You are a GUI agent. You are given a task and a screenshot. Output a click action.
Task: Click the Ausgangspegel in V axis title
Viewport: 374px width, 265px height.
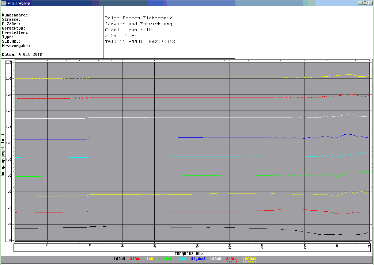(x=3, y=155)
